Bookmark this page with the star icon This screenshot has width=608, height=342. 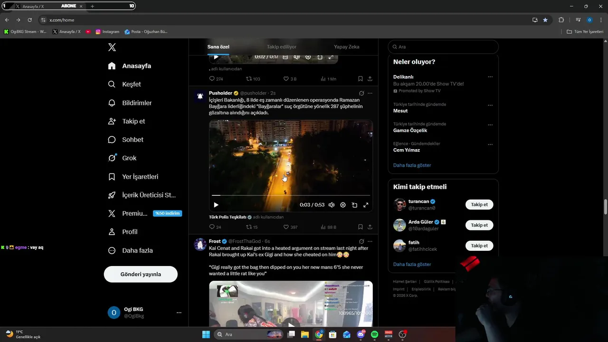coord(545,20)
